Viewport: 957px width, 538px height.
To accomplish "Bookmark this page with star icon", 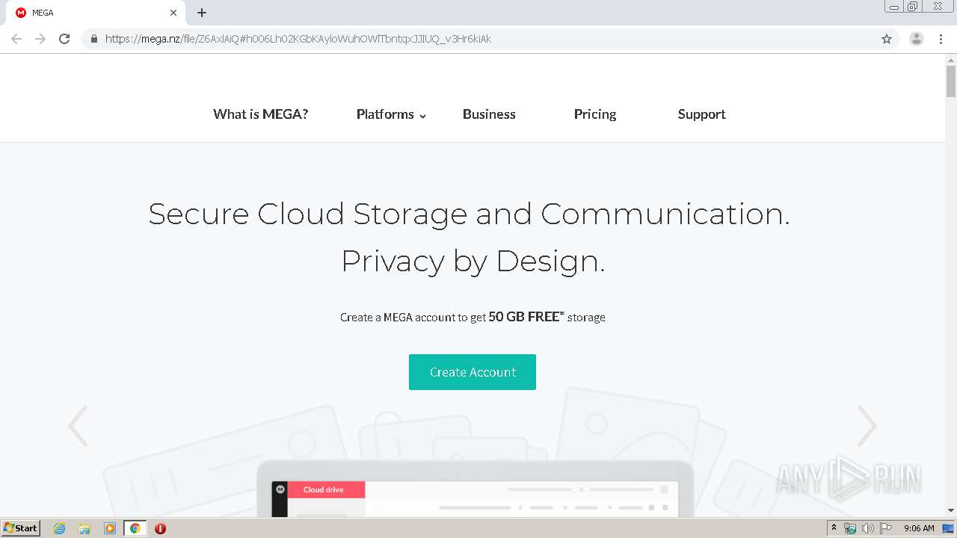I will click(x=887, y=39).
